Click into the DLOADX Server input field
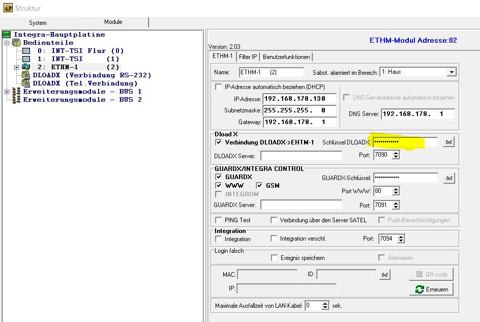This screenshot has height=322, width=480. [301, 155]
